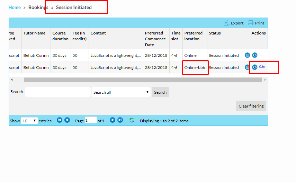Go to the first page of results
The width and height of the screenshot is (296, 183).
60,120
